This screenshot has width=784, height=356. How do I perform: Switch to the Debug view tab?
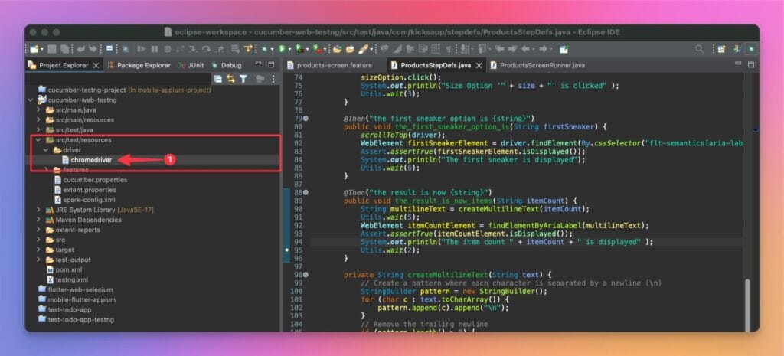[227, 65]
